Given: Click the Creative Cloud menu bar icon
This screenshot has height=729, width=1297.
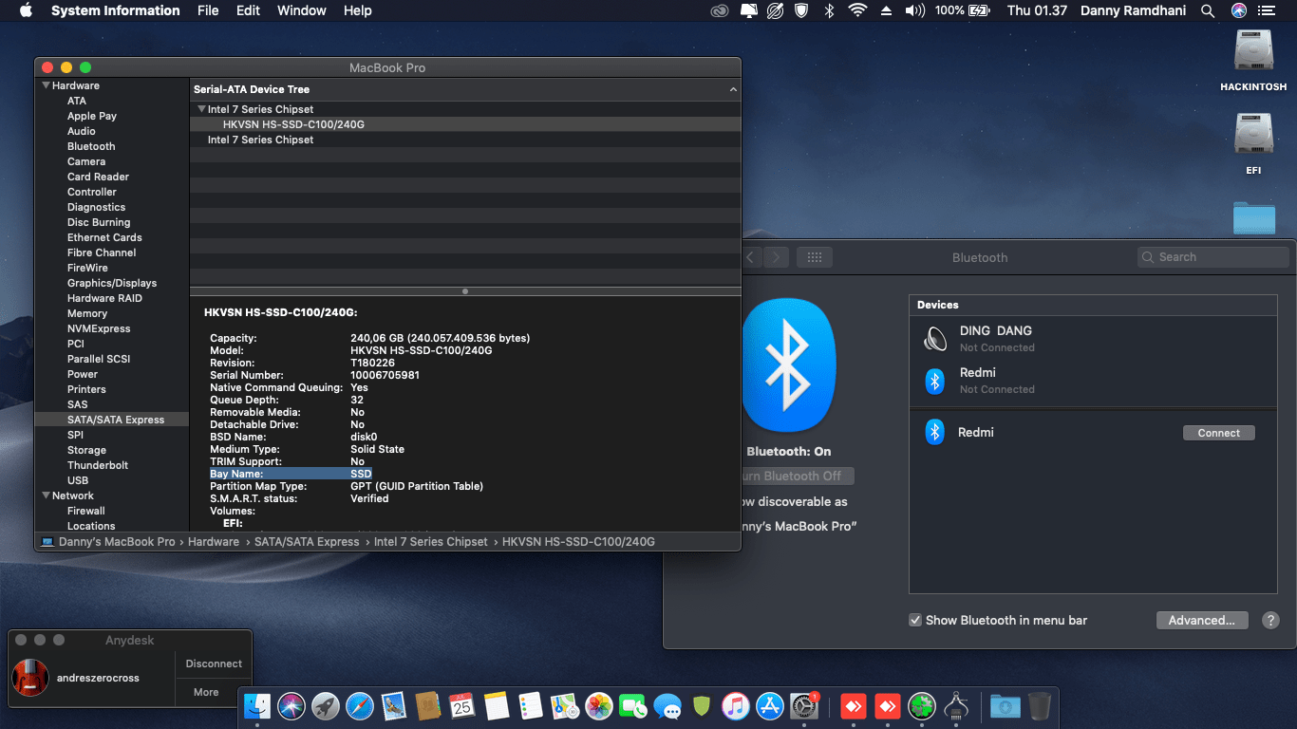Looking at the screenshot, I should click(721, 10).
